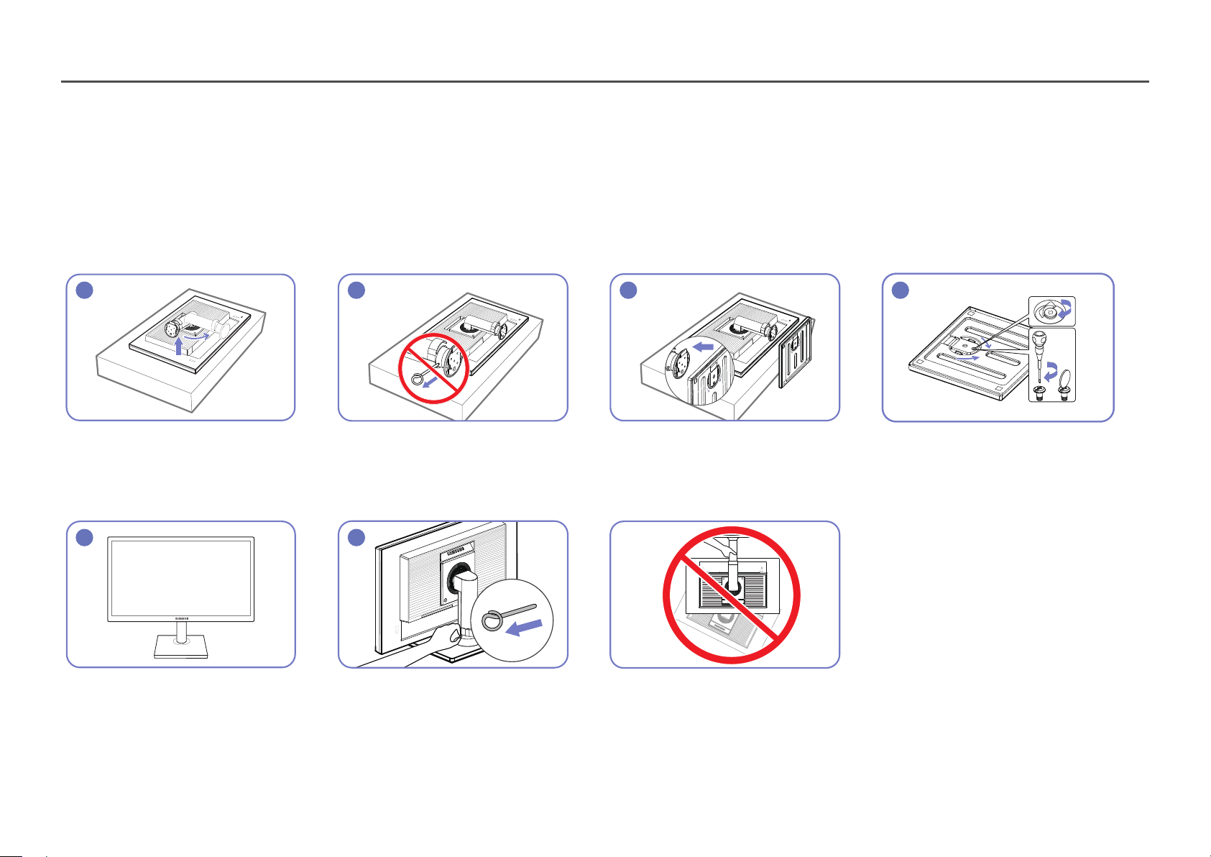This screenshot has width=1211, height=857.
Task: Click the screen area of the front-facing monitor
Action: [180, 577]
